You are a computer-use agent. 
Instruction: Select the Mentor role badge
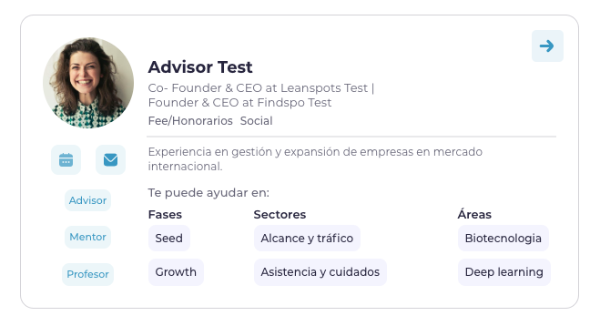tap(87, 237)
